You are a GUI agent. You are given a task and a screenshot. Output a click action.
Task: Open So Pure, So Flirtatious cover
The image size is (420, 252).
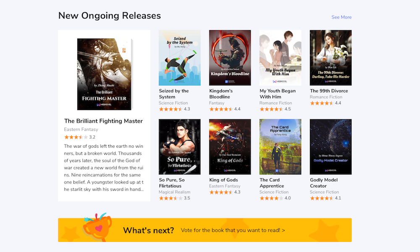point(179,147)
